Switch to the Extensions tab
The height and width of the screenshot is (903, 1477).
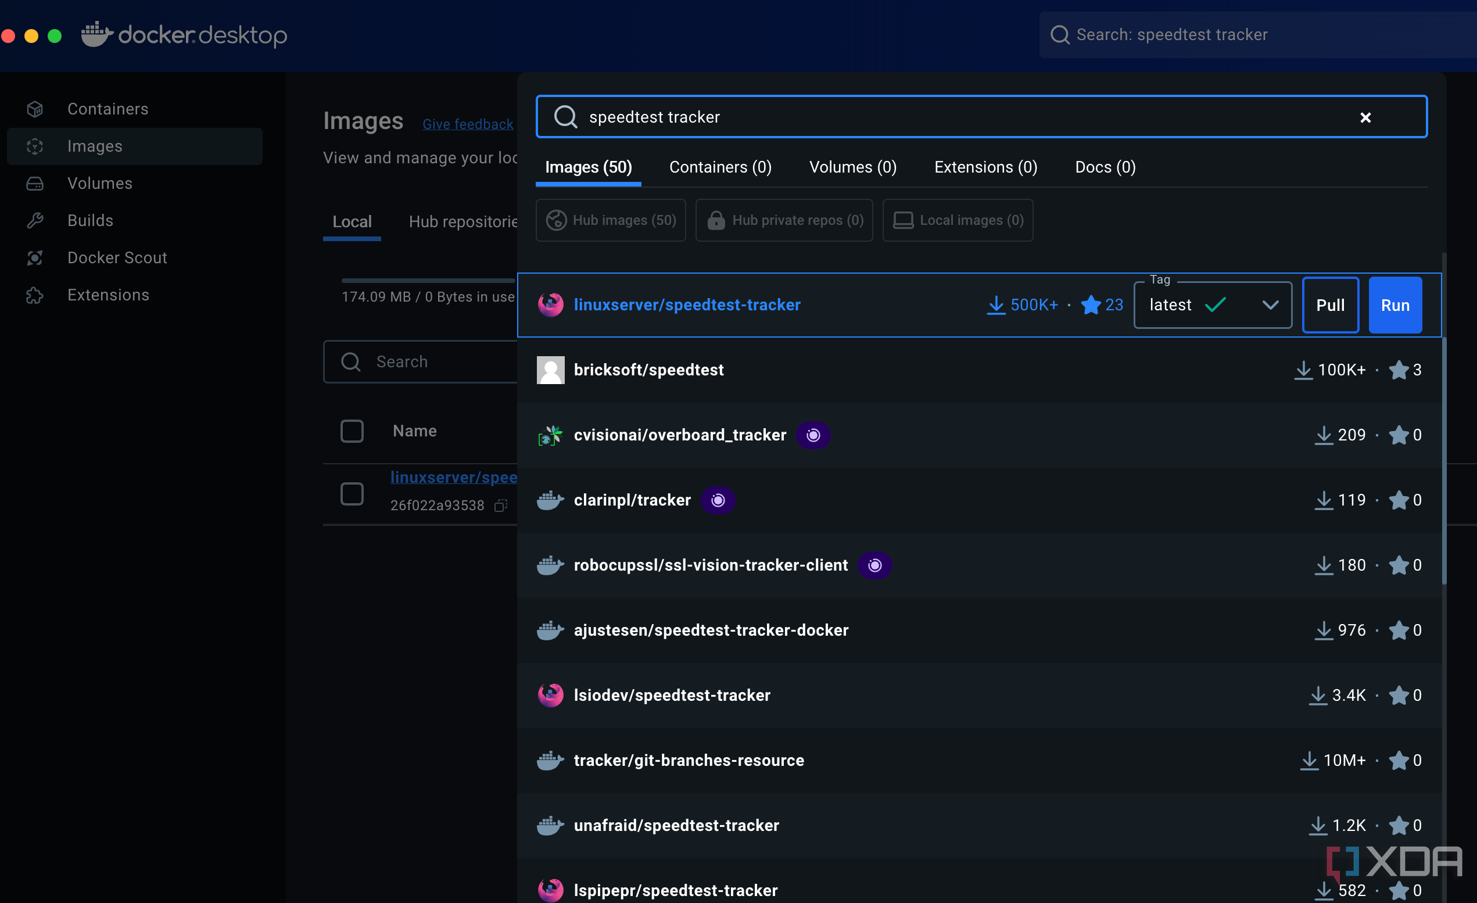click(x=984, y=167)
